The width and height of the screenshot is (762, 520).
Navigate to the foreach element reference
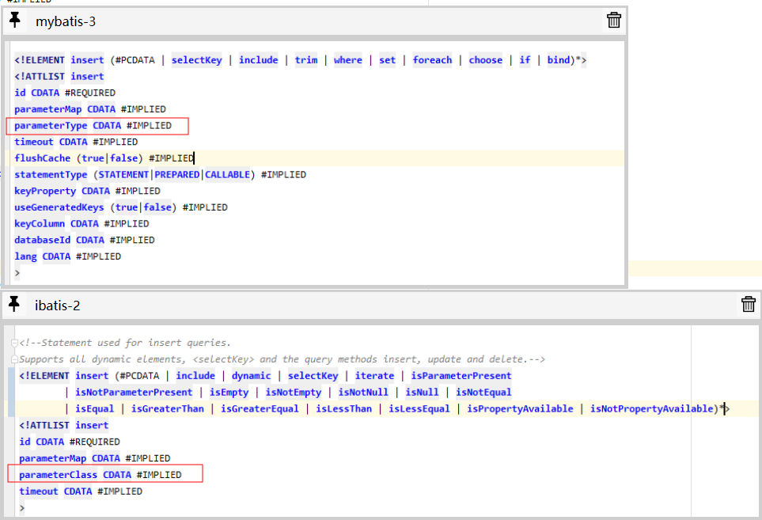(433, 60)
